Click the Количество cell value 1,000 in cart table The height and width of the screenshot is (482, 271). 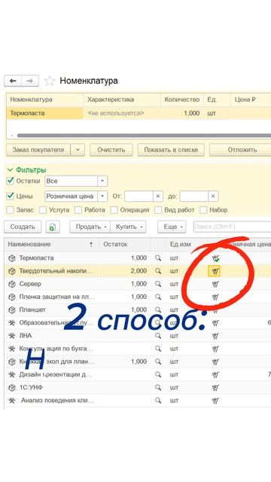[192, 113]
